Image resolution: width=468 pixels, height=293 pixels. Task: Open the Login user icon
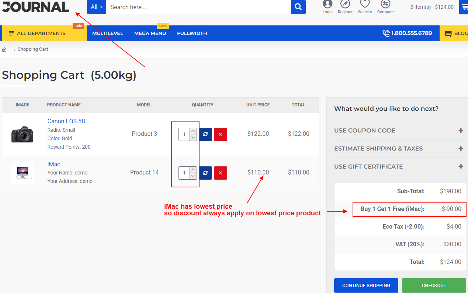click(327, 4)
